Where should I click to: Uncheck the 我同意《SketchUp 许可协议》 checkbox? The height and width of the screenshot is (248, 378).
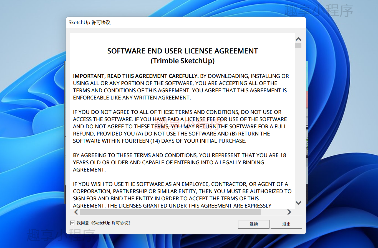(x=72, y=223)
